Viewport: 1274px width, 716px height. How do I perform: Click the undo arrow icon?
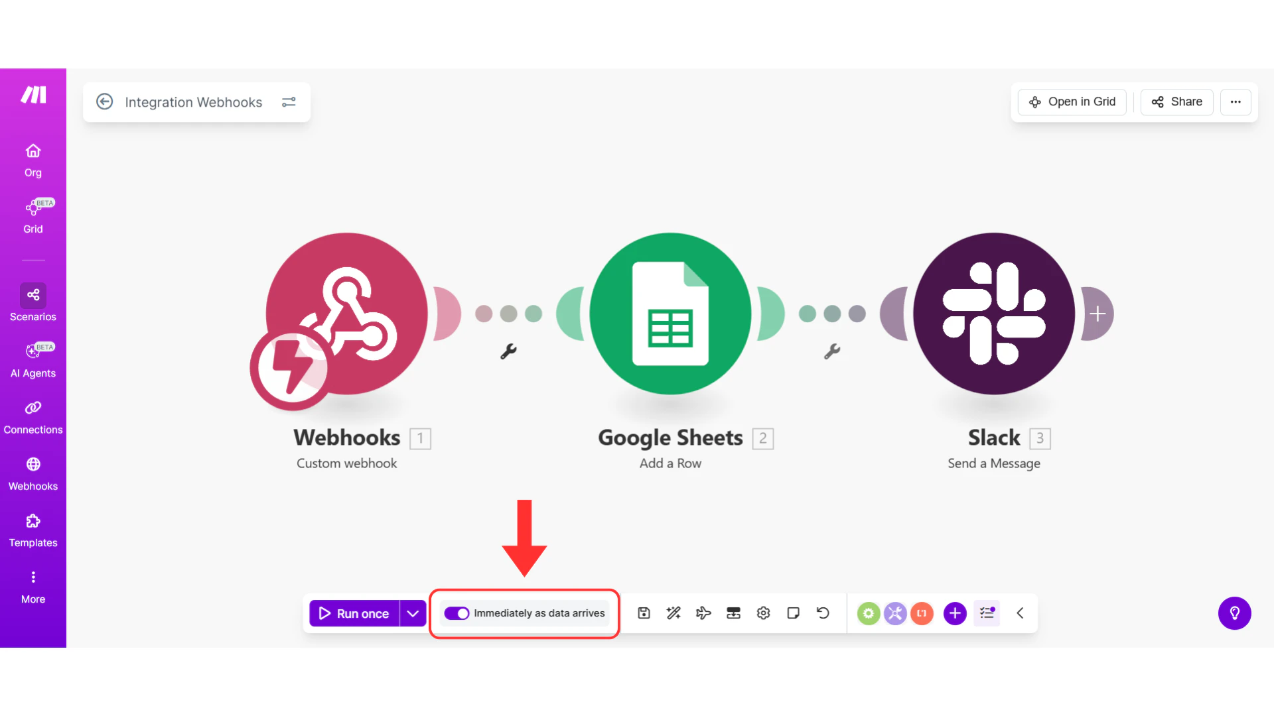(823, 613)
